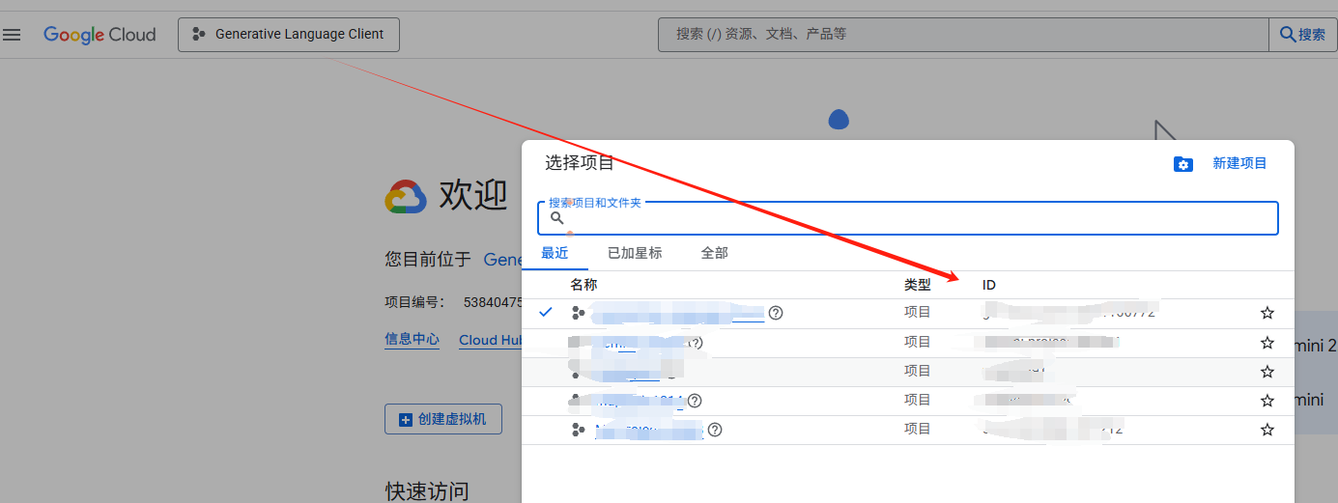Click the 欢迎 heading
The height and width of the screenshot is (503, 1338).
click(x=473, y=195)
